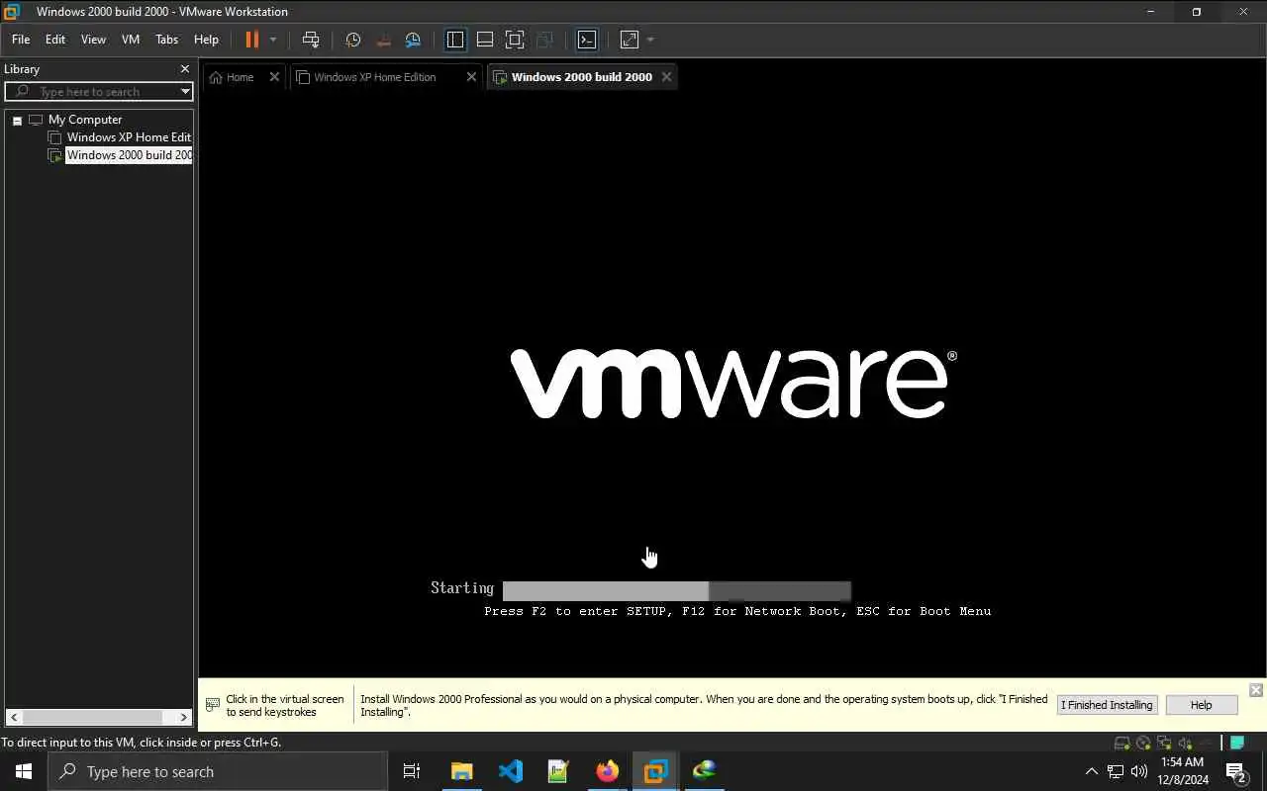The height and width of the screenshot is (791, 1267).
Task: Open the Tabs menu
Action: click(x=166, y=40)
